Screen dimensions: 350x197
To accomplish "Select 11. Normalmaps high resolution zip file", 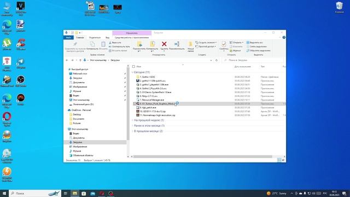I will click(157, 115).
